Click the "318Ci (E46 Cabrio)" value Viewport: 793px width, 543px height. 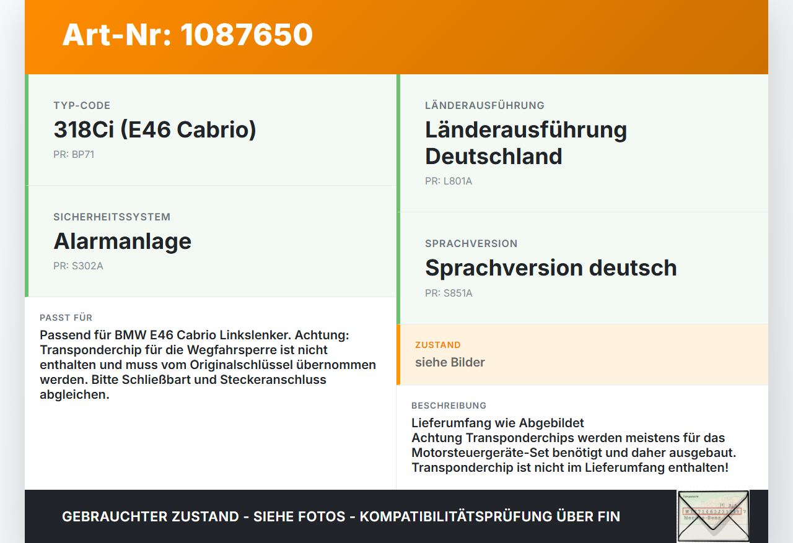tap(155, 129)
